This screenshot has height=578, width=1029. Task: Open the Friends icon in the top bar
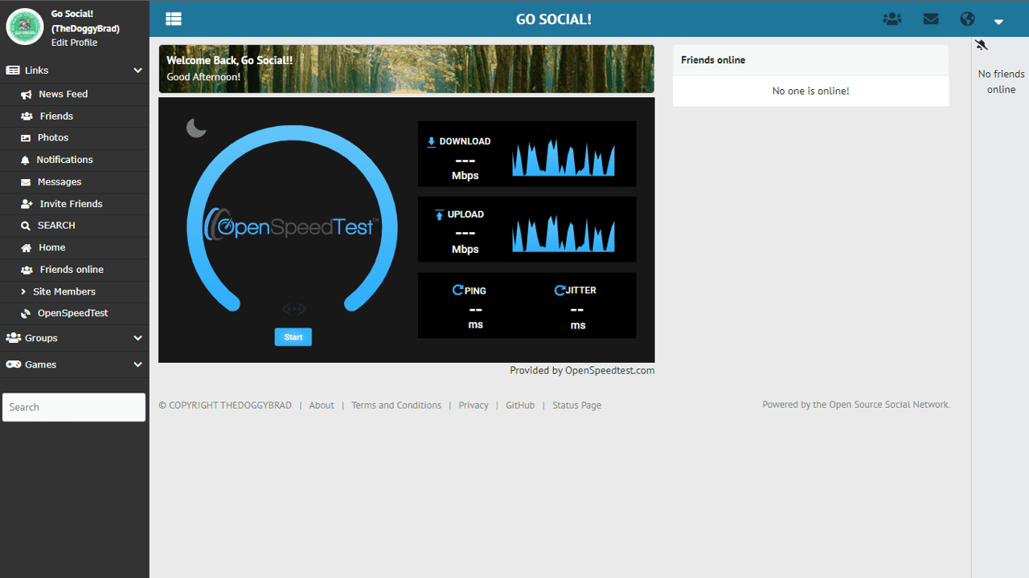coord(892,18)
